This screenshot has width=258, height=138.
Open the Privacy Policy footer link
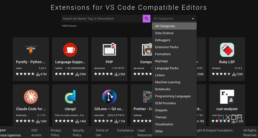tap(56, 133)
